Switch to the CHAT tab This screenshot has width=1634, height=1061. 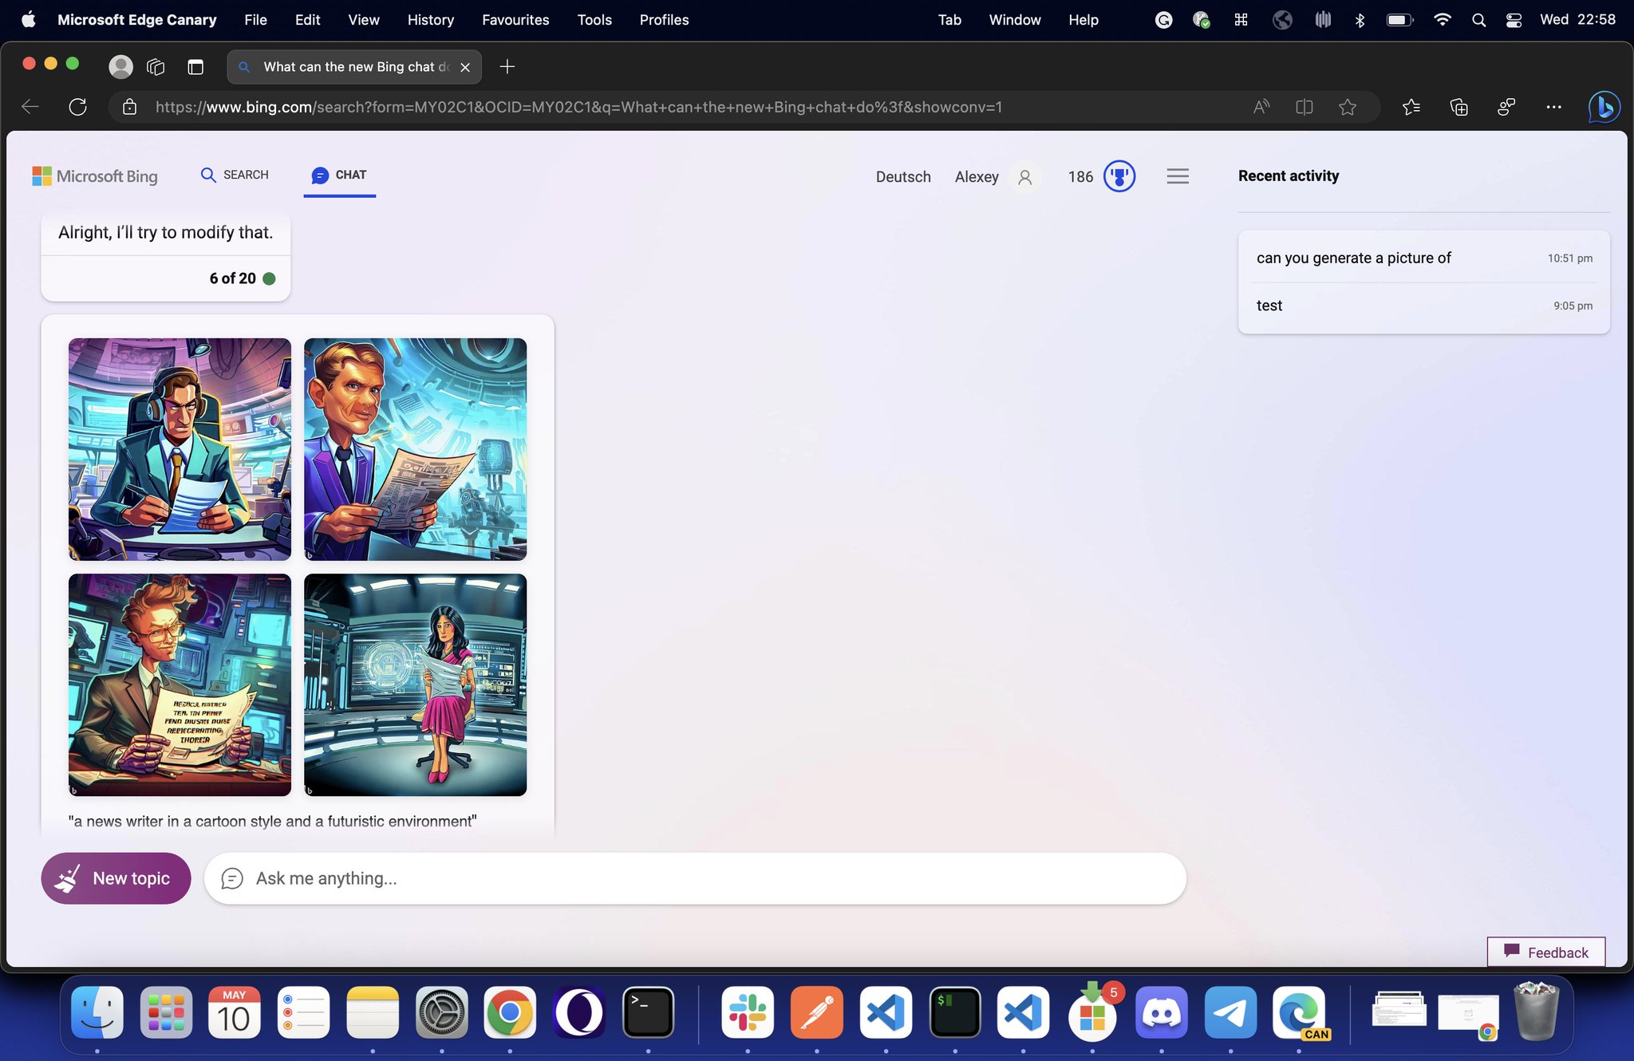pos(339,176)
